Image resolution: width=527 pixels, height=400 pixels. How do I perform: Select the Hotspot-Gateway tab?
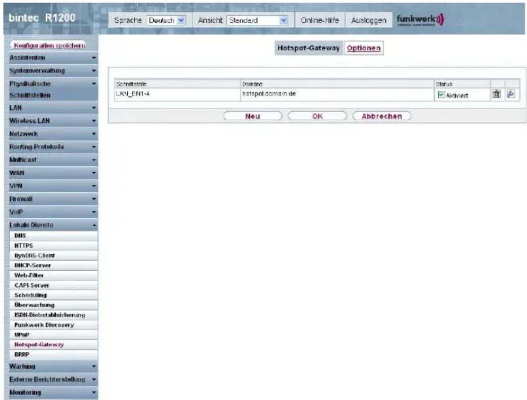click(x=308, y=48)
